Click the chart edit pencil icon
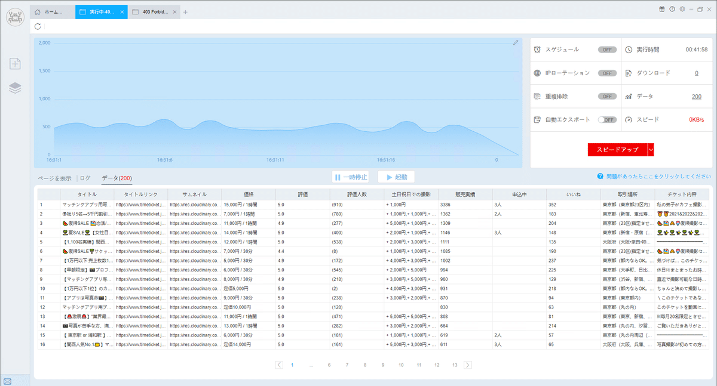The height and width of the screenshot is (386, 717). coord(516,43)
